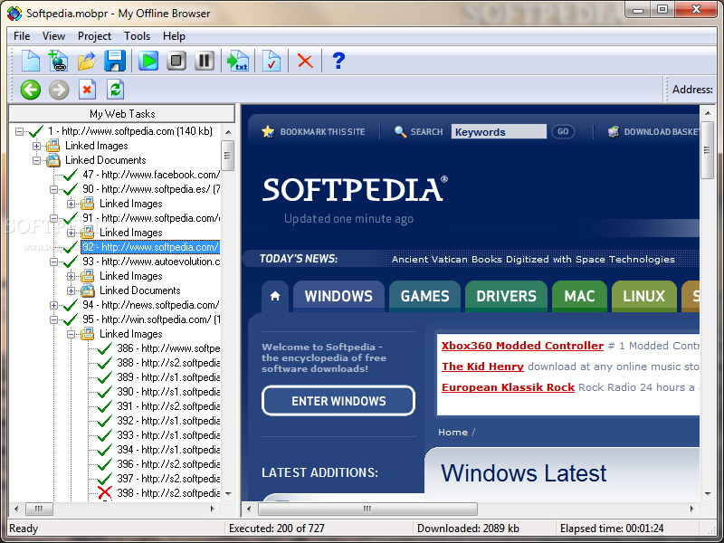Click the import from txt icon
724x543 pixels.
[238, 61]
